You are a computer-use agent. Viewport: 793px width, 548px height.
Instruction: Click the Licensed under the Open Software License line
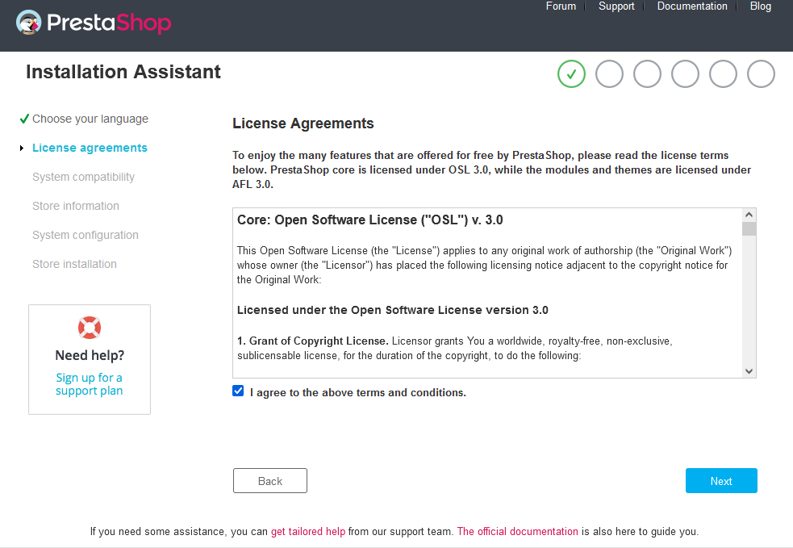[x=392, y=310]
